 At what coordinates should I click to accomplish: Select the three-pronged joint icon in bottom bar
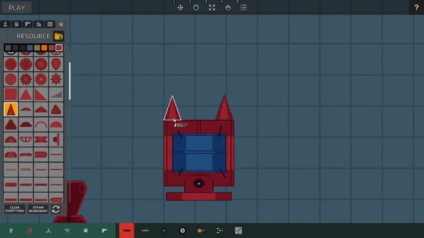pos(48,231)
